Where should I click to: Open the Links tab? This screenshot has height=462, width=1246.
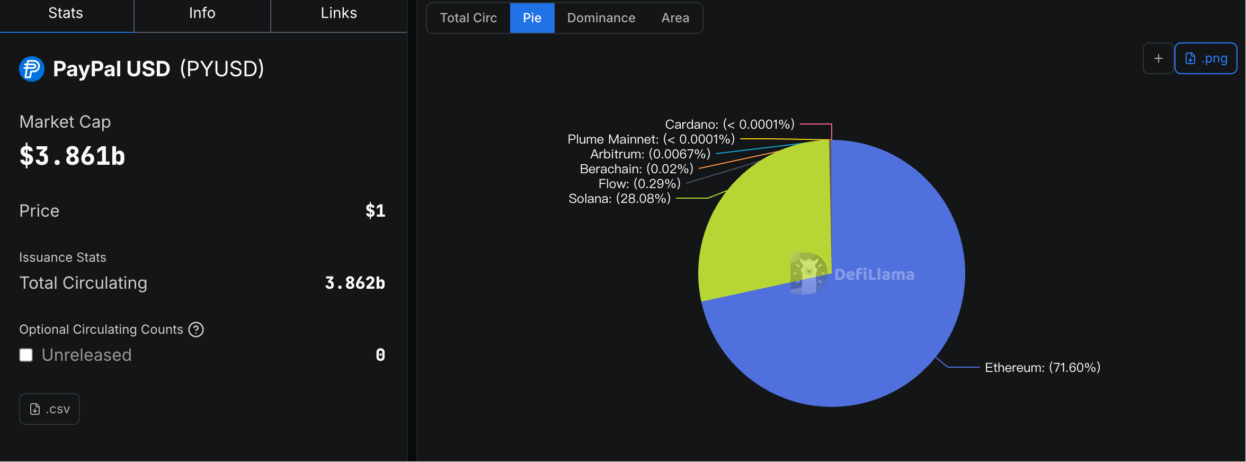339,13
